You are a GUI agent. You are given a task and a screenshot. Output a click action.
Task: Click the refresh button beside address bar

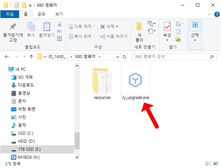[124, 57]
